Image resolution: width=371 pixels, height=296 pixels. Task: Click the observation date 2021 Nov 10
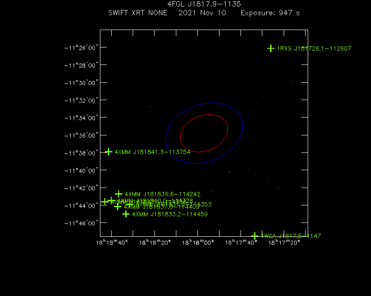tap(202, 13)
